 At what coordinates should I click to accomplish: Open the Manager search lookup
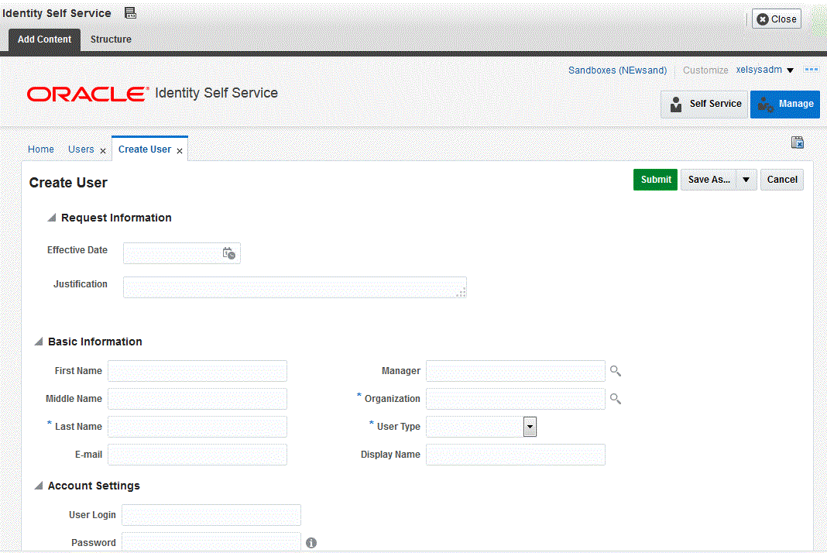click(615, 371)
